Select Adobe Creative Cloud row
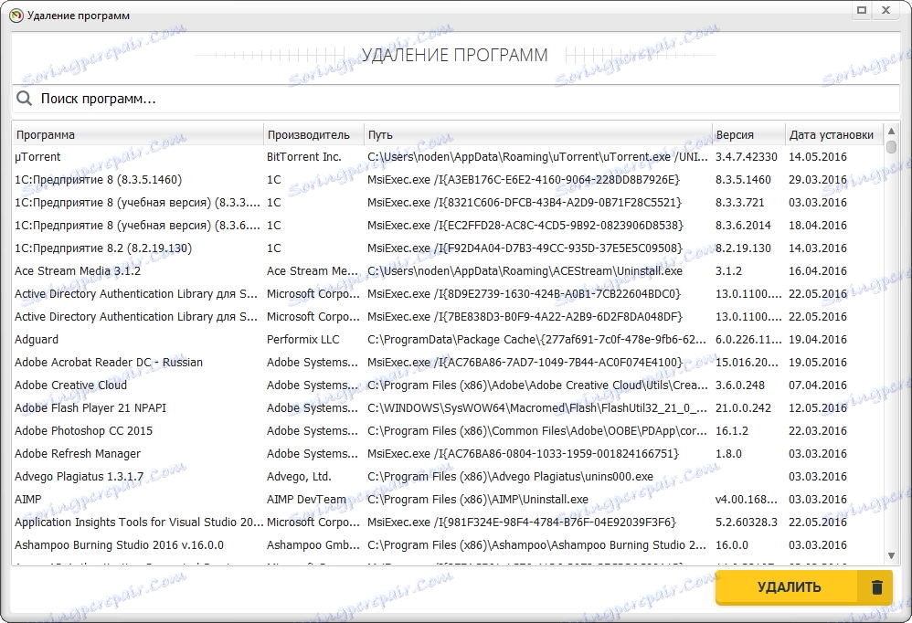 point(447,385)
